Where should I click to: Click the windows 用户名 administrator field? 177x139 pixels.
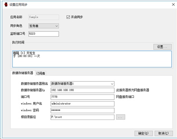[82, 104]
